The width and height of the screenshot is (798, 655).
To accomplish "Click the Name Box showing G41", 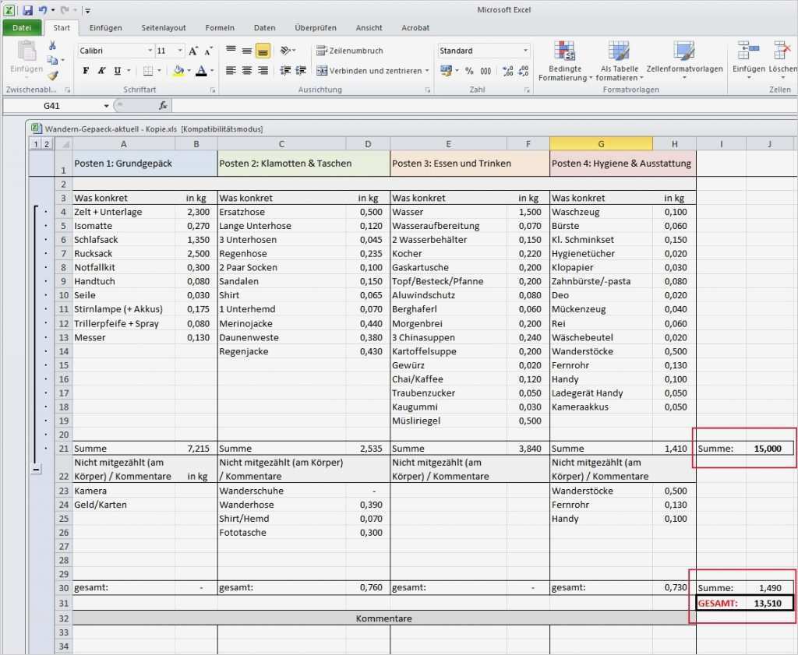I will (51, 106).
